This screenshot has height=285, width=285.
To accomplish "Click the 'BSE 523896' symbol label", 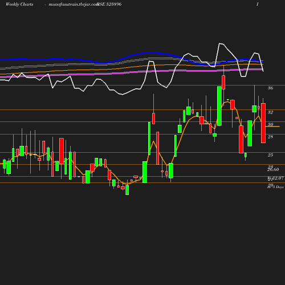I will (109, 4).
